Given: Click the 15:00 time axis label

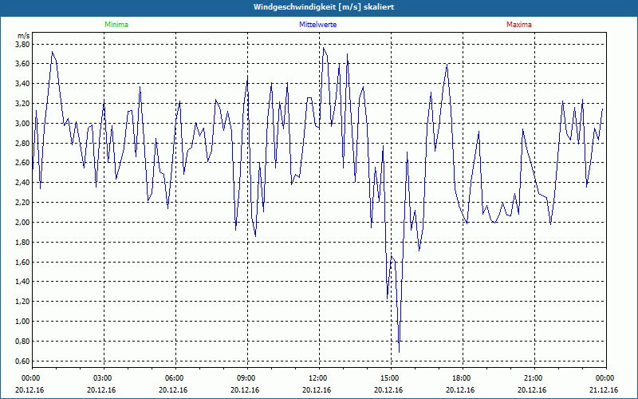Looking at the screenshot, I should (391, 378).
